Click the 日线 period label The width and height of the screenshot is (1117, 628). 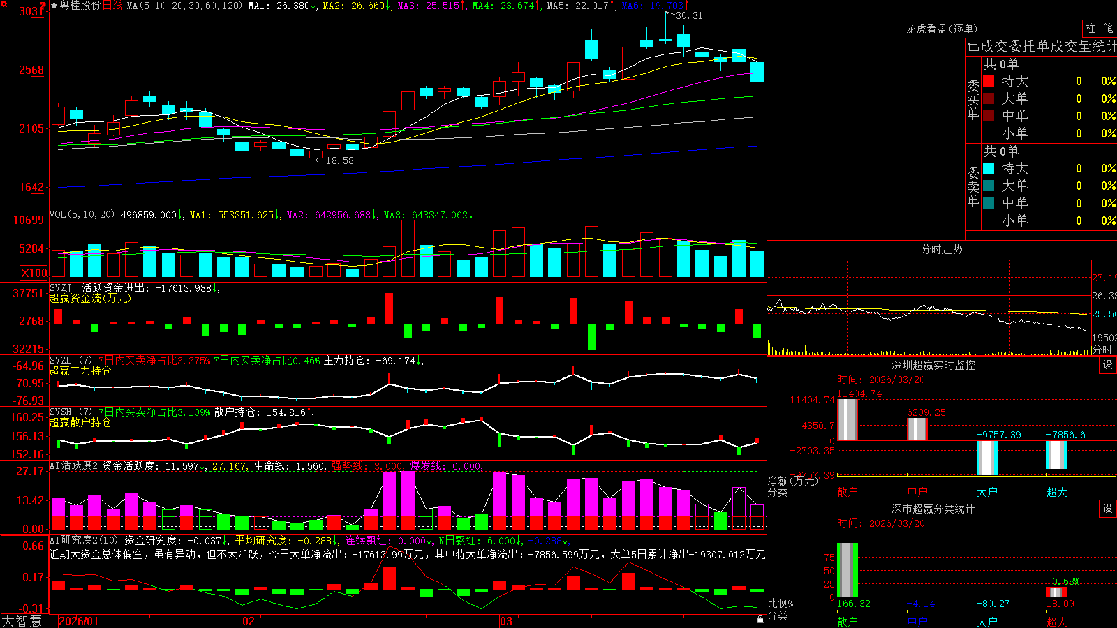112,6
